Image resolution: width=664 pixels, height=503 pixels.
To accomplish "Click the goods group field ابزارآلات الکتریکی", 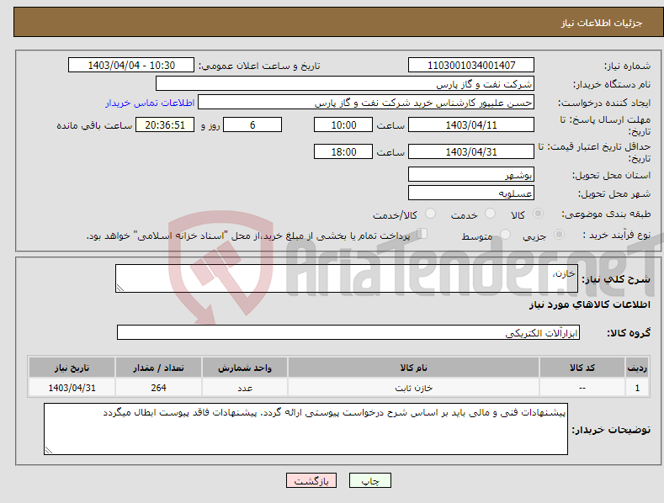I will pos(348,332).
